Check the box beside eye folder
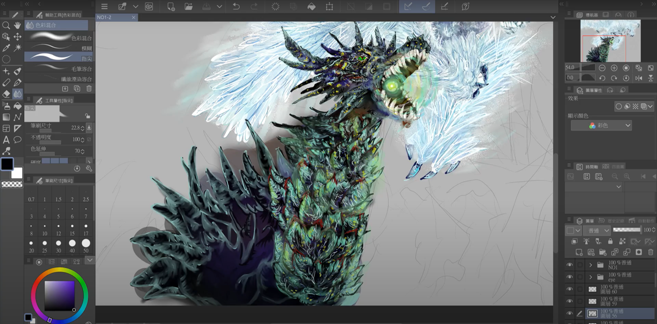 (580, 277)
